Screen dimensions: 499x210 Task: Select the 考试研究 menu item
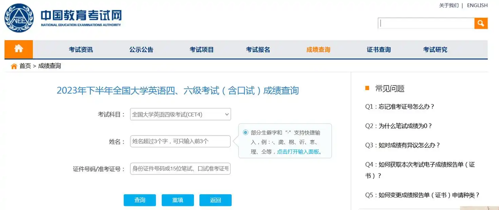[435, 49]
